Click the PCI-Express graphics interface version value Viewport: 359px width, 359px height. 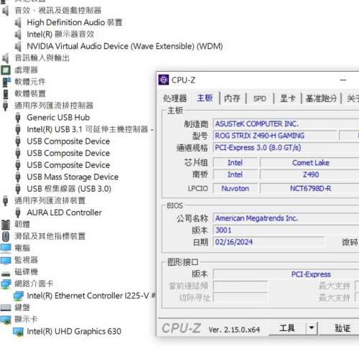(x=311, y=274)
